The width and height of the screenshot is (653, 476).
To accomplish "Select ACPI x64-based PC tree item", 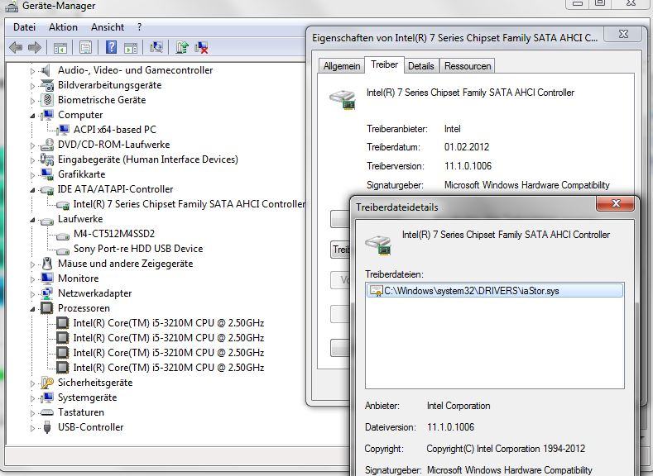I will [x=114, y=130].
